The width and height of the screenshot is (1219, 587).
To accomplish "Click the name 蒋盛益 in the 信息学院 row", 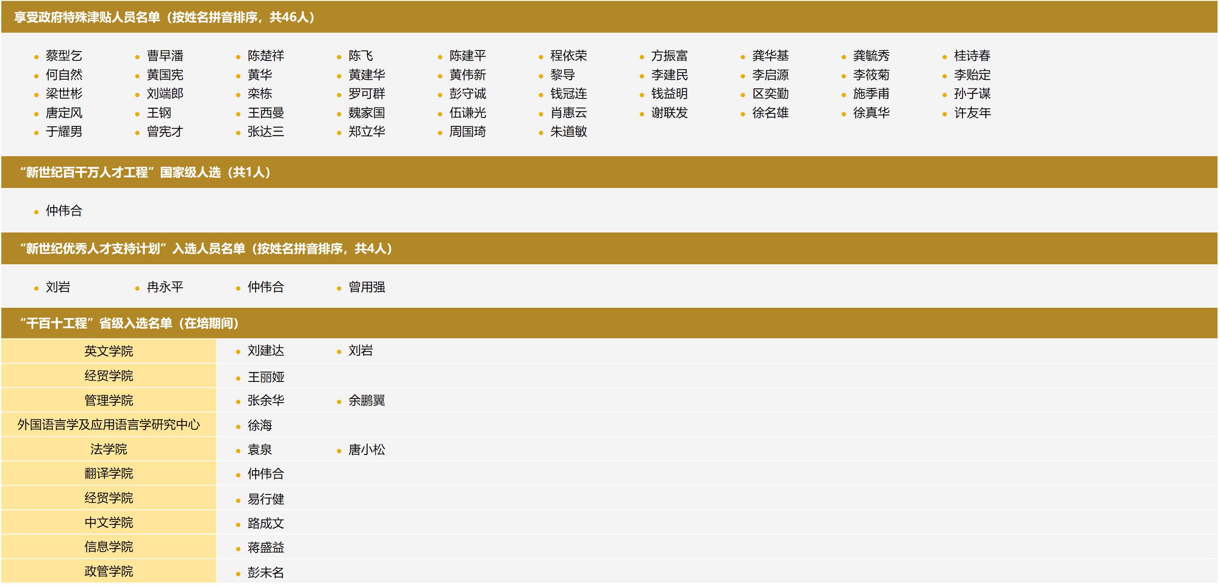I will tap(266, 547).
